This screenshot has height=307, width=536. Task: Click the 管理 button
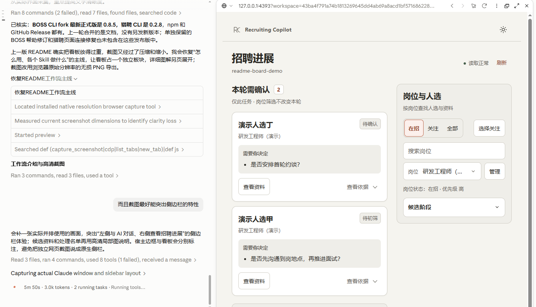coord(494,171)
